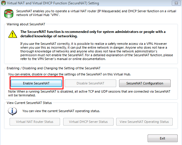Click the yellow warning triangle icon

point(13,34)
